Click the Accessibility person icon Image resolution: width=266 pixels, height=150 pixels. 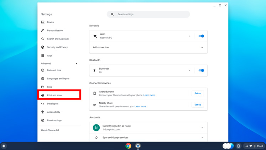click(x=43, y=112)
